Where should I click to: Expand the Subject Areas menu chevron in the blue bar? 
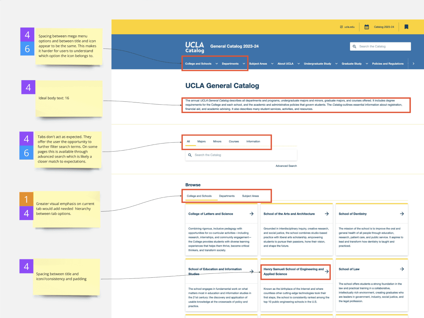272,64
